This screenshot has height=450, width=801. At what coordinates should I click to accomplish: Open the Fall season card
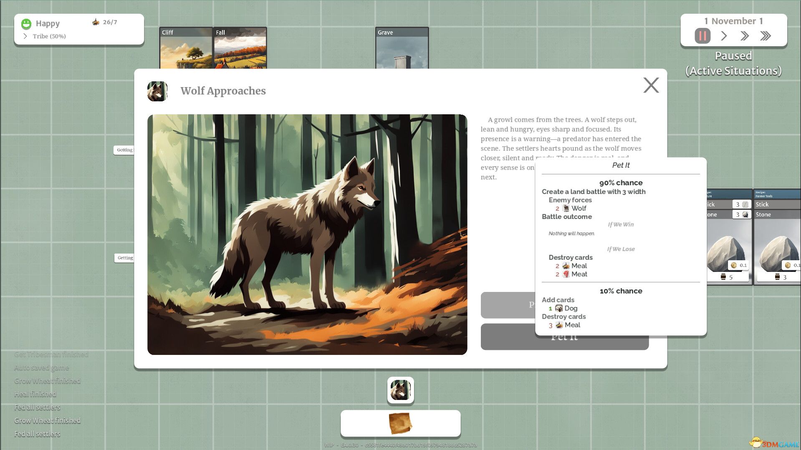(x=240, y=48)
